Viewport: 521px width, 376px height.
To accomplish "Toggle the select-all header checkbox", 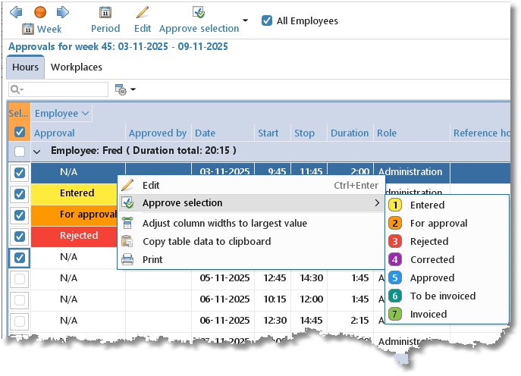I will [x=20, y=132].
